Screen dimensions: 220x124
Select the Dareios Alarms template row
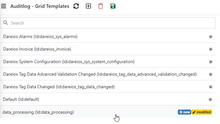pos(108,37)
